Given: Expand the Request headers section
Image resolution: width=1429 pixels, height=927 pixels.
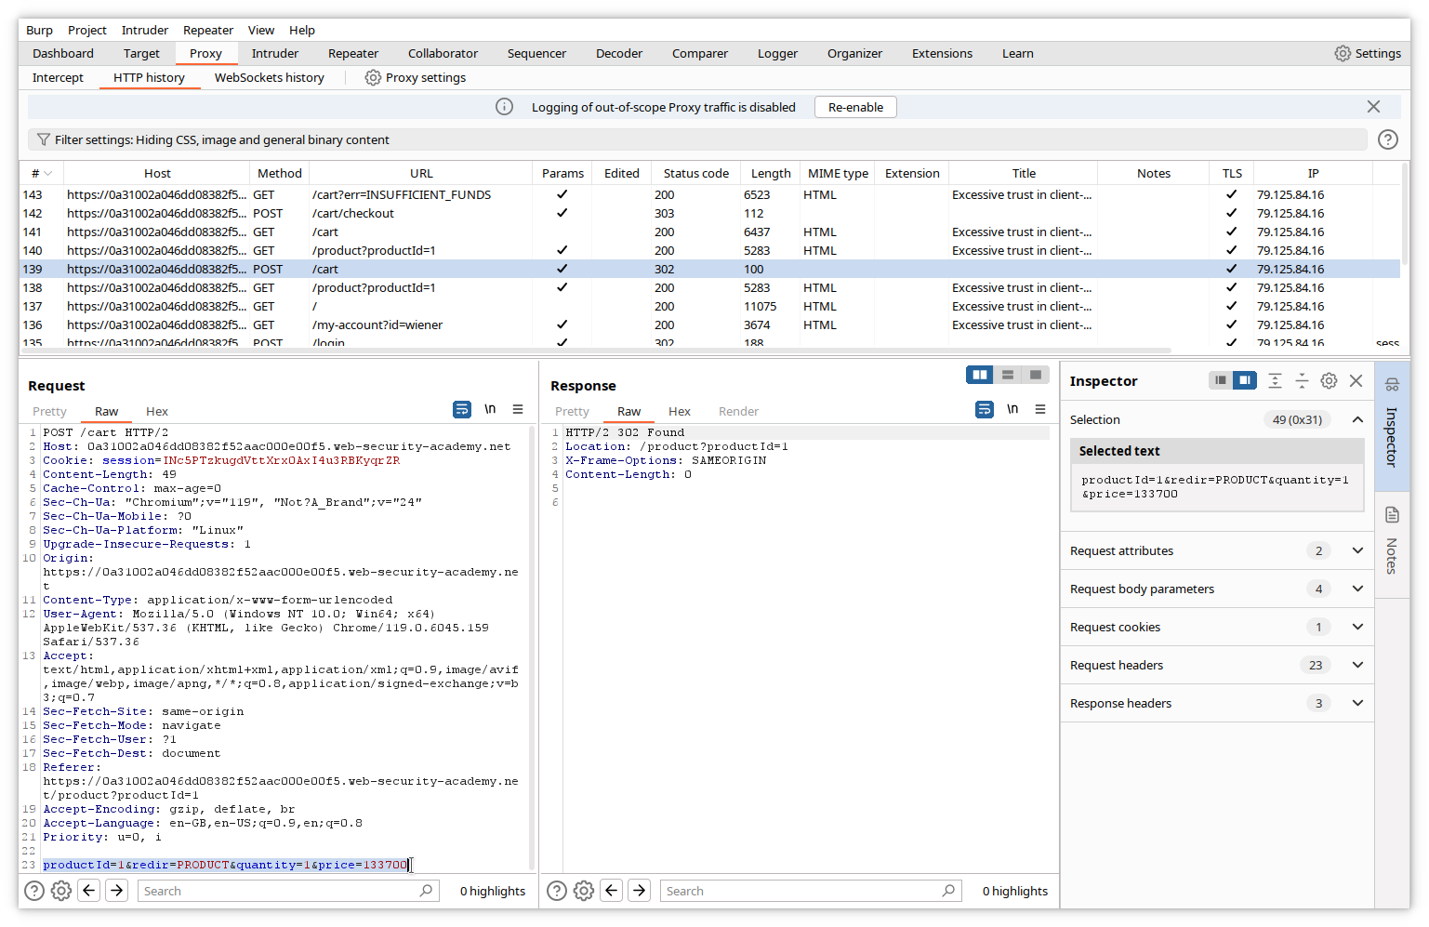Looking at the screenshot, I should [1357, 665].
